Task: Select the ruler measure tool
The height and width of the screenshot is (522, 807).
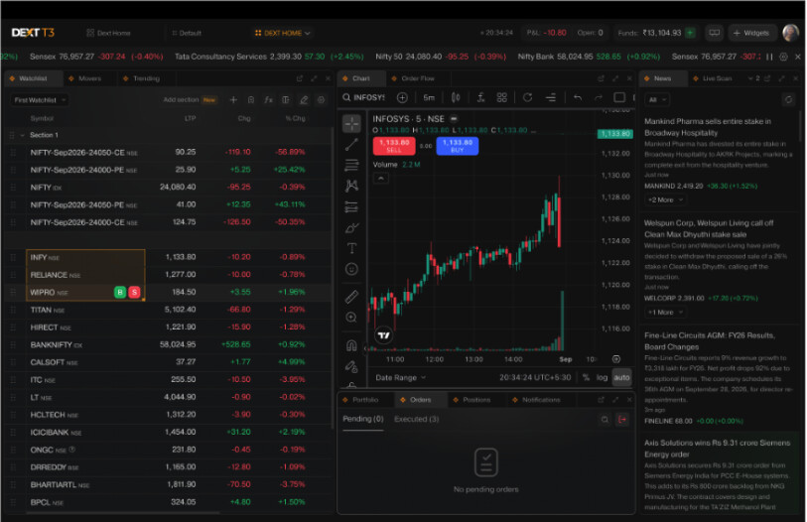Action: [352, 297]
